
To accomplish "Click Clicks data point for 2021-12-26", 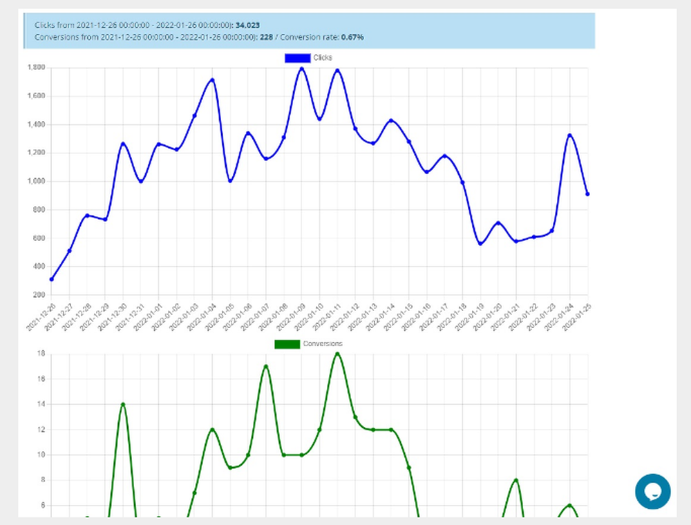I will (x=52, y=279).
